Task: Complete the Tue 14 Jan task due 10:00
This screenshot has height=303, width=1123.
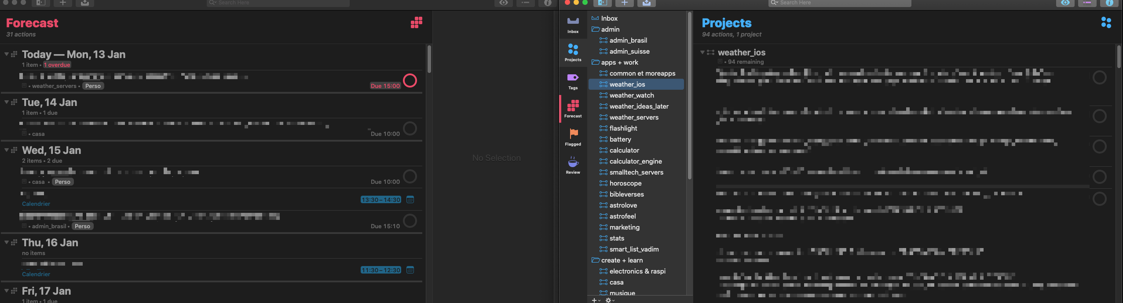Action: pos(410,128)
